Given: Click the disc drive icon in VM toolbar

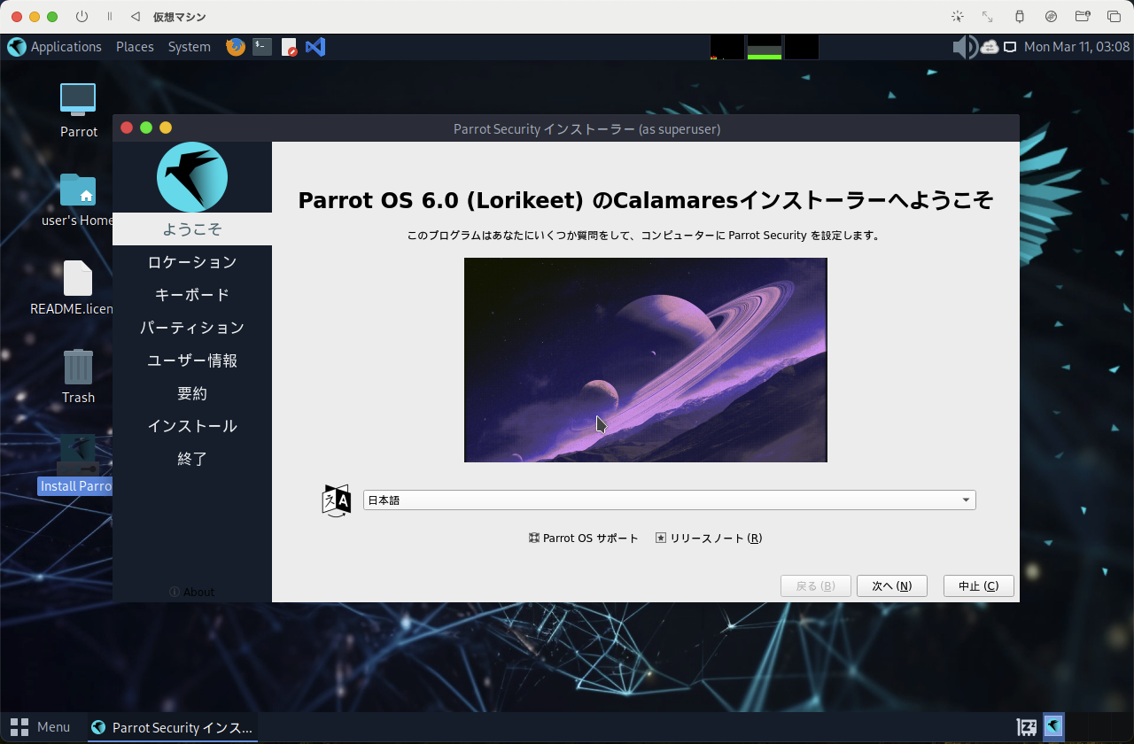Looking at the screenshot, I should click(1051, 17).
